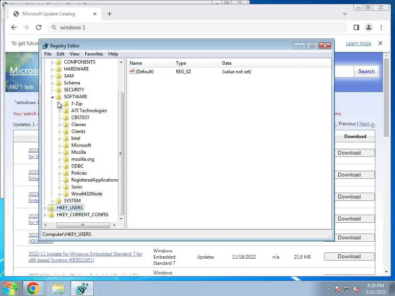Sort values by Type column header

(196, 63)
